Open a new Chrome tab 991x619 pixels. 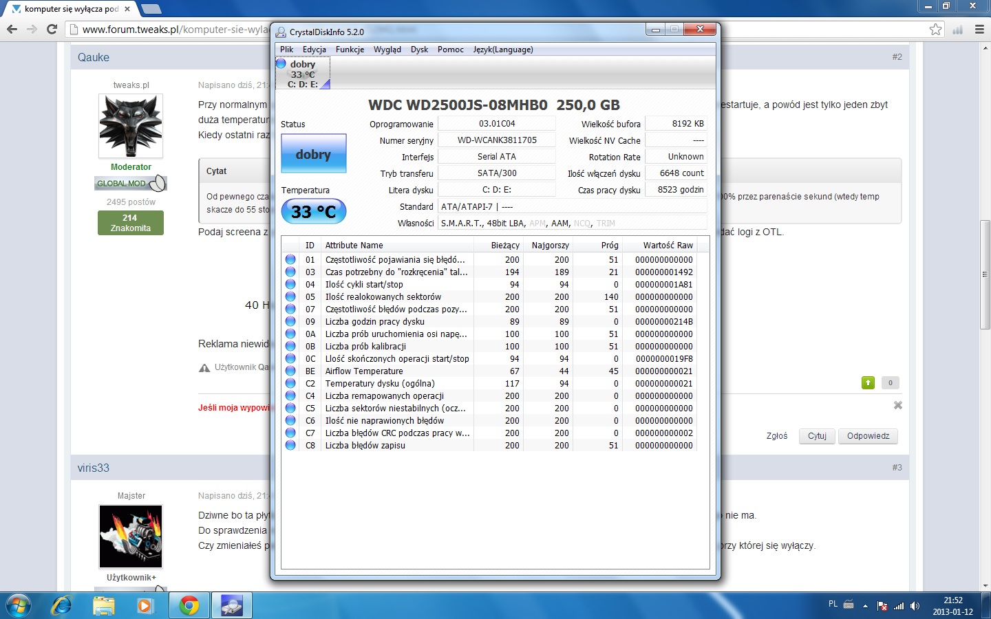(151, 9)
